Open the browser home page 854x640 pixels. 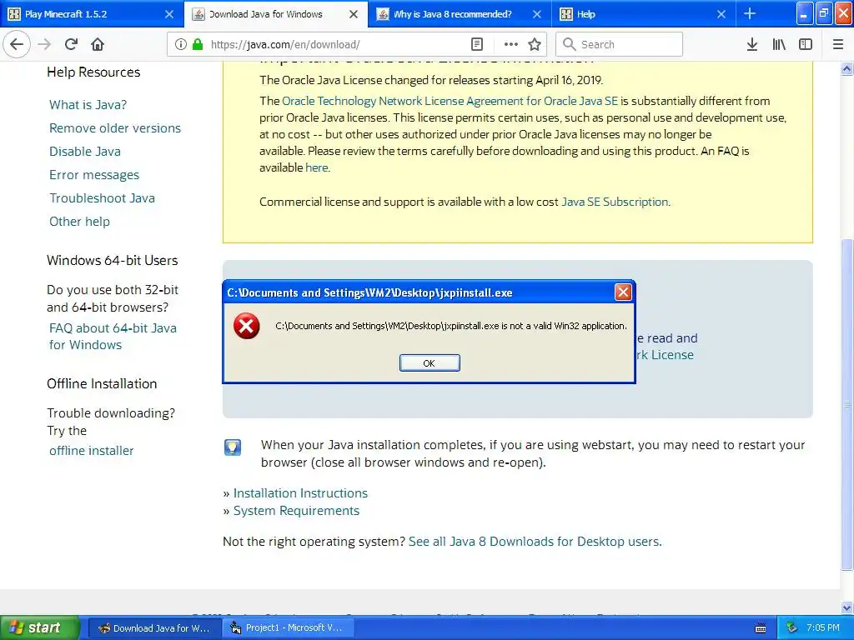tap(98, 44)
